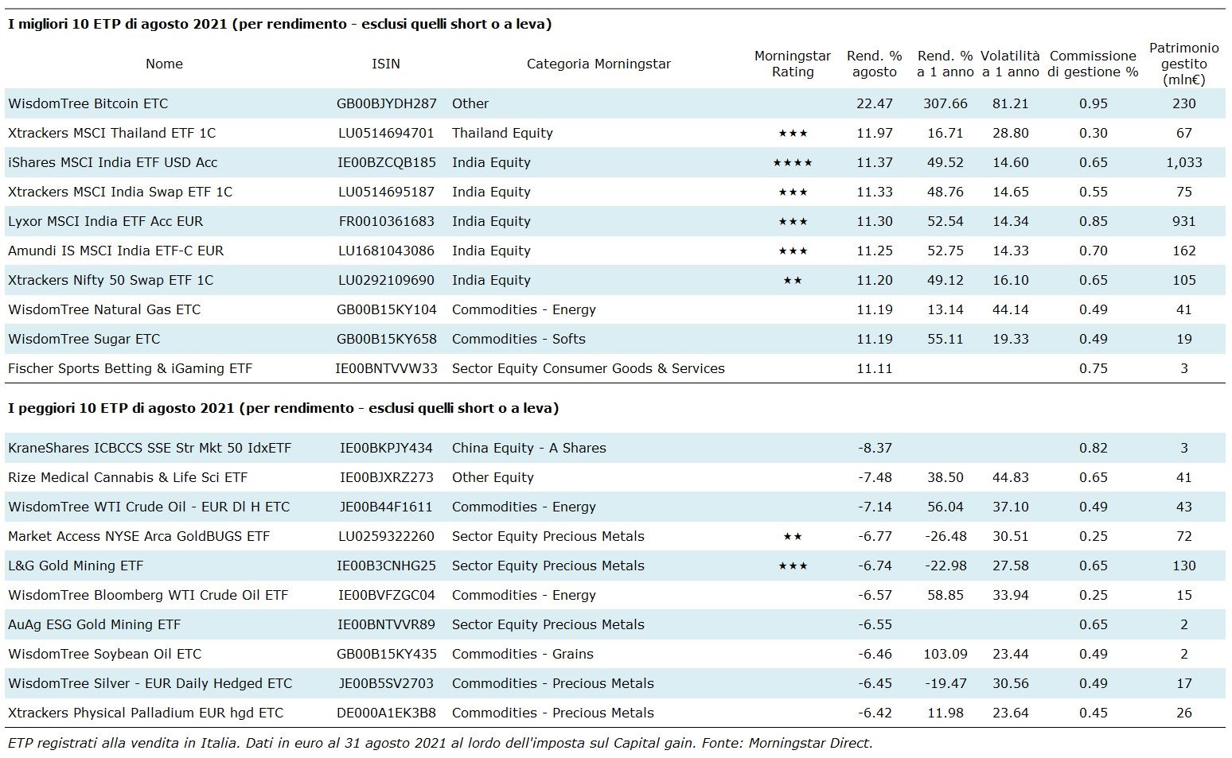Image resolution: width=1232 pixels, height=758 pixels.
Task: Click the three-star rating for Xtrackers MSCI Thailand
Action: 792,134
